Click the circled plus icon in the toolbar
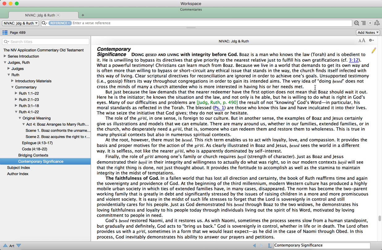The width and height of the screenshot is (382, 250). click(370, 23)
